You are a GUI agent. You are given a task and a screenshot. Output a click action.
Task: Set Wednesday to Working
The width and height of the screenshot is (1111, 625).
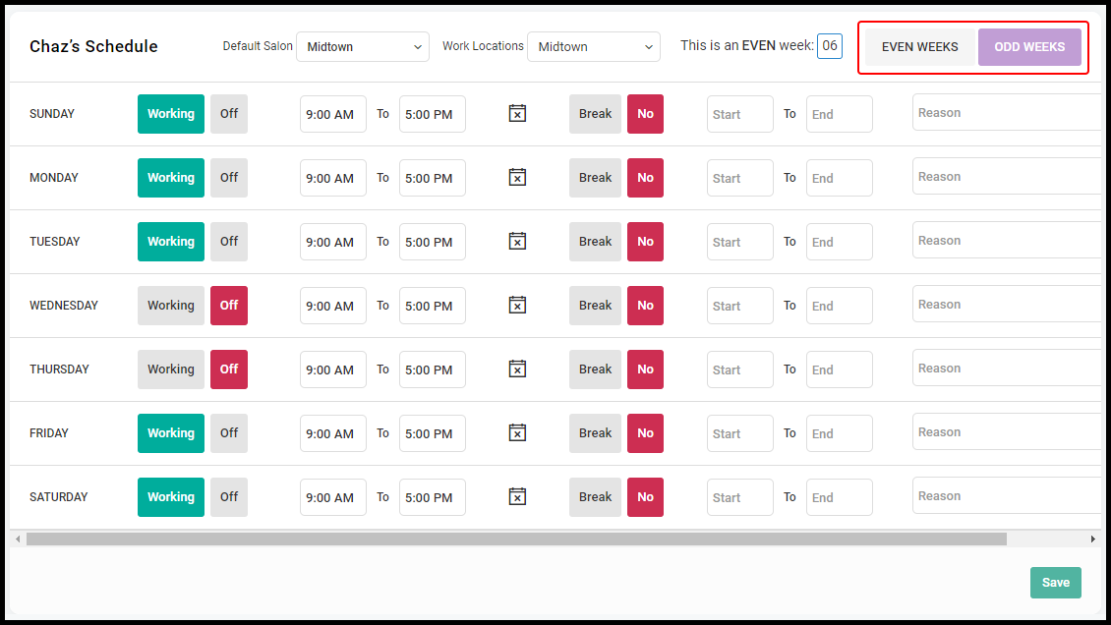tap(171, 305)
